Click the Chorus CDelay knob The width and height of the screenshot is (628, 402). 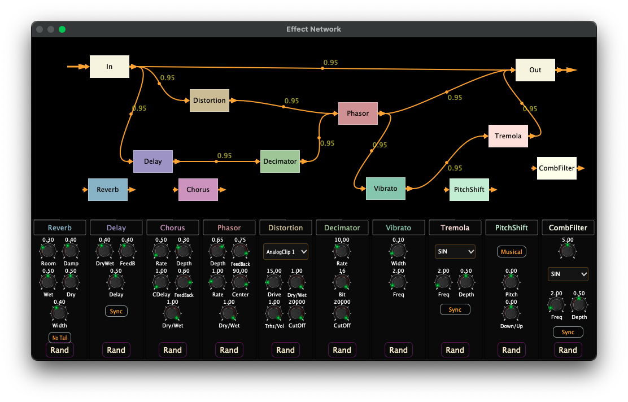click(161, 282)
